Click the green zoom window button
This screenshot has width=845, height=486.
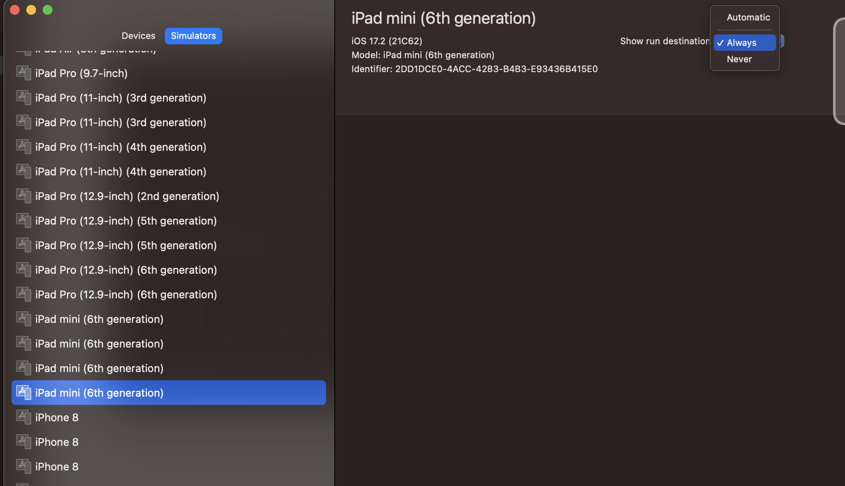pyautogui.click(x=48, y=10)
